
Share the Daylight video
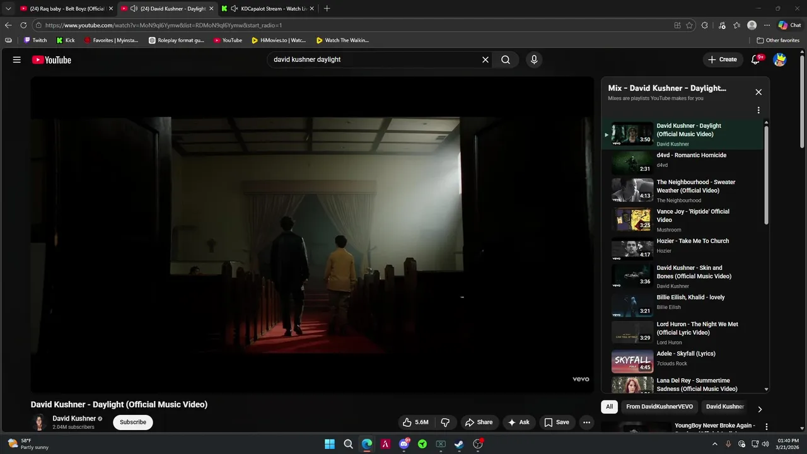(479, 422)
